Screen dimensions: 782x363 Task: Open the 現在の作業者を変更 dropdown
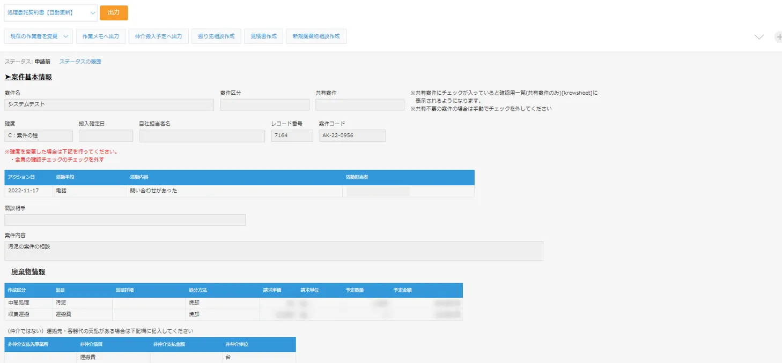pyautogui.click(x=39, y=36)
